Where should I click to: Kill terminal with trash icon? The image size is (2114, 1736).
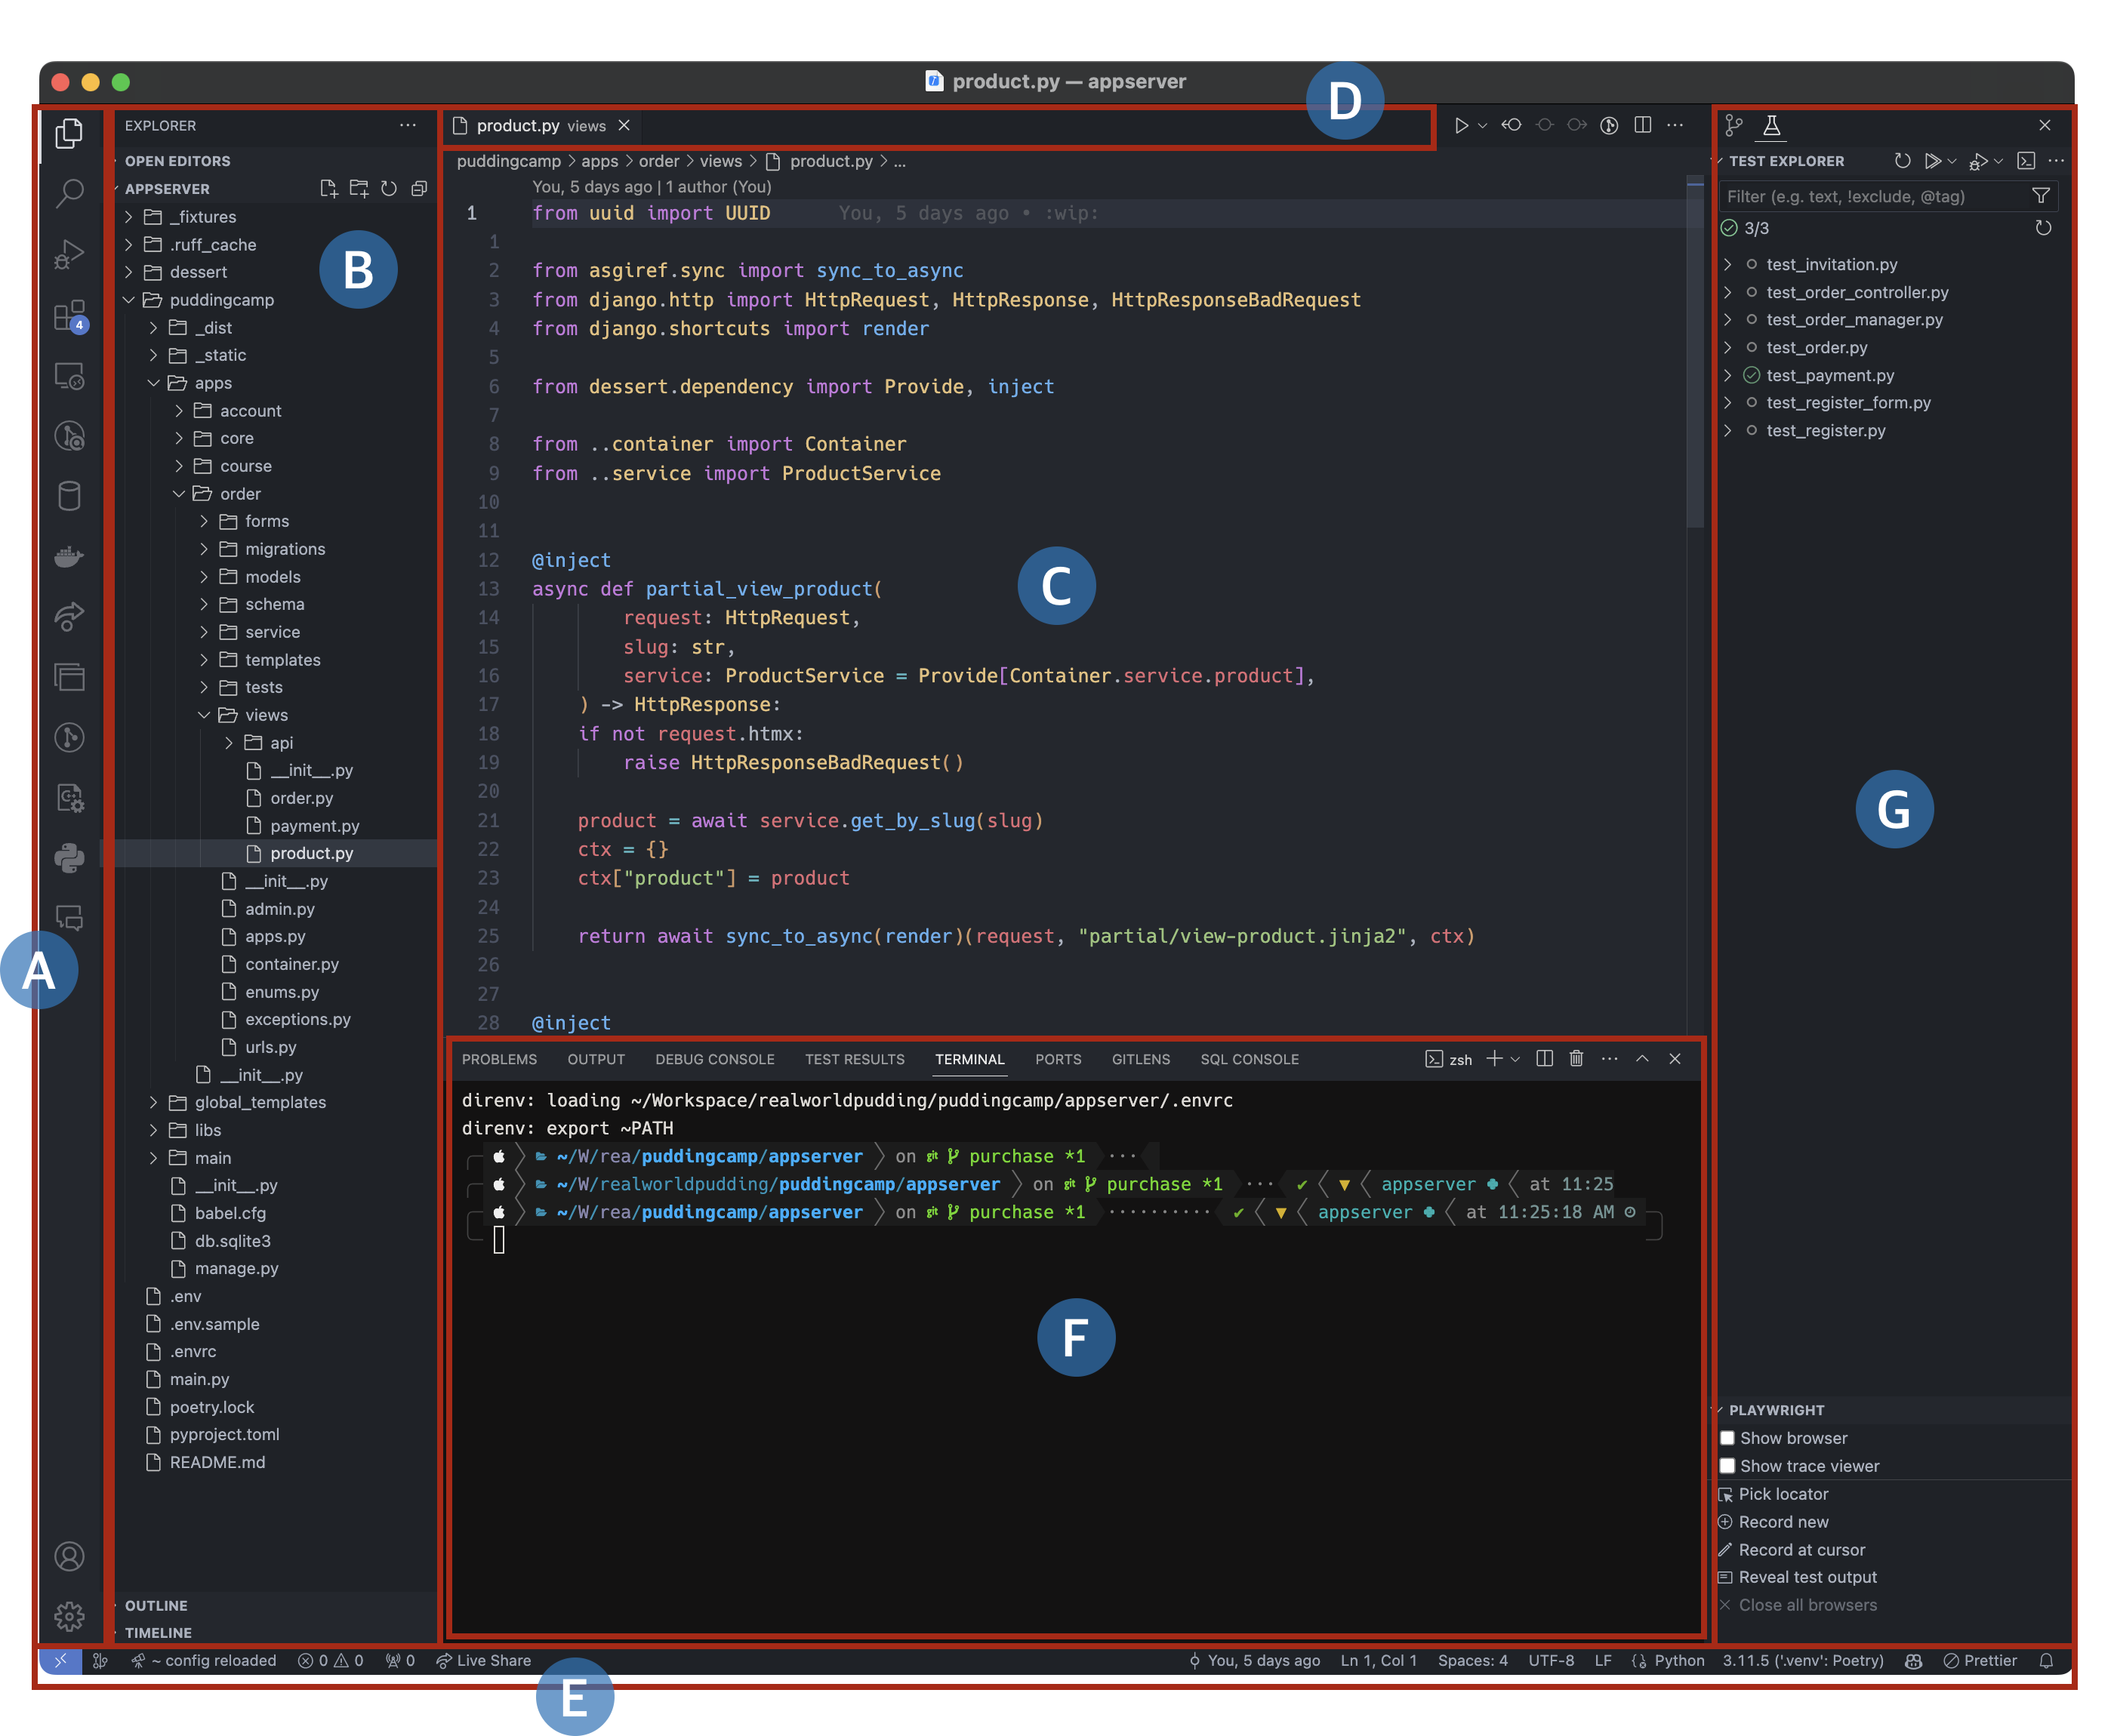[x=1576, y=1058]
